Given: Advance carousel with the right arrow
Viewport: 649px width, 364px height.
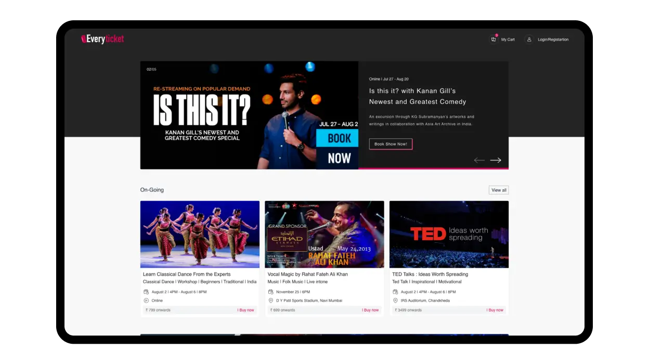Looking at the screenshot, I should coord(496,160).
